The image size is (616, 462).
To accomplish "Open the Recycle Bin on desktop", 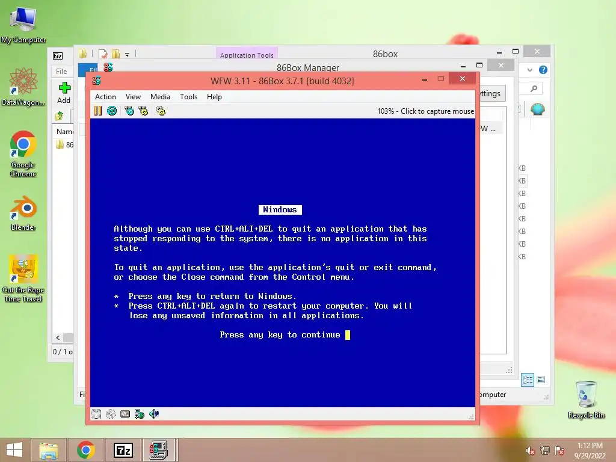I will (586, 399).
